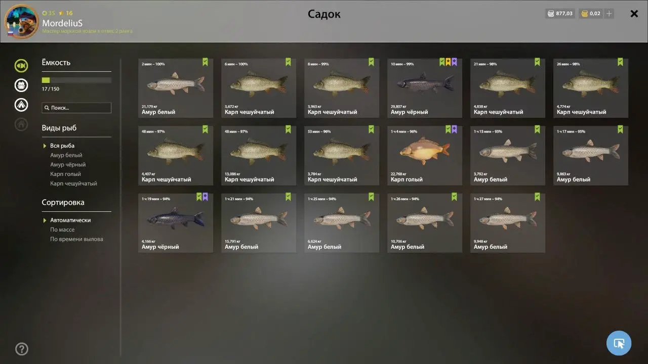
Task: Click the MordeliuS player avatar
Action: pyautogui.click(x=21, y=21)
